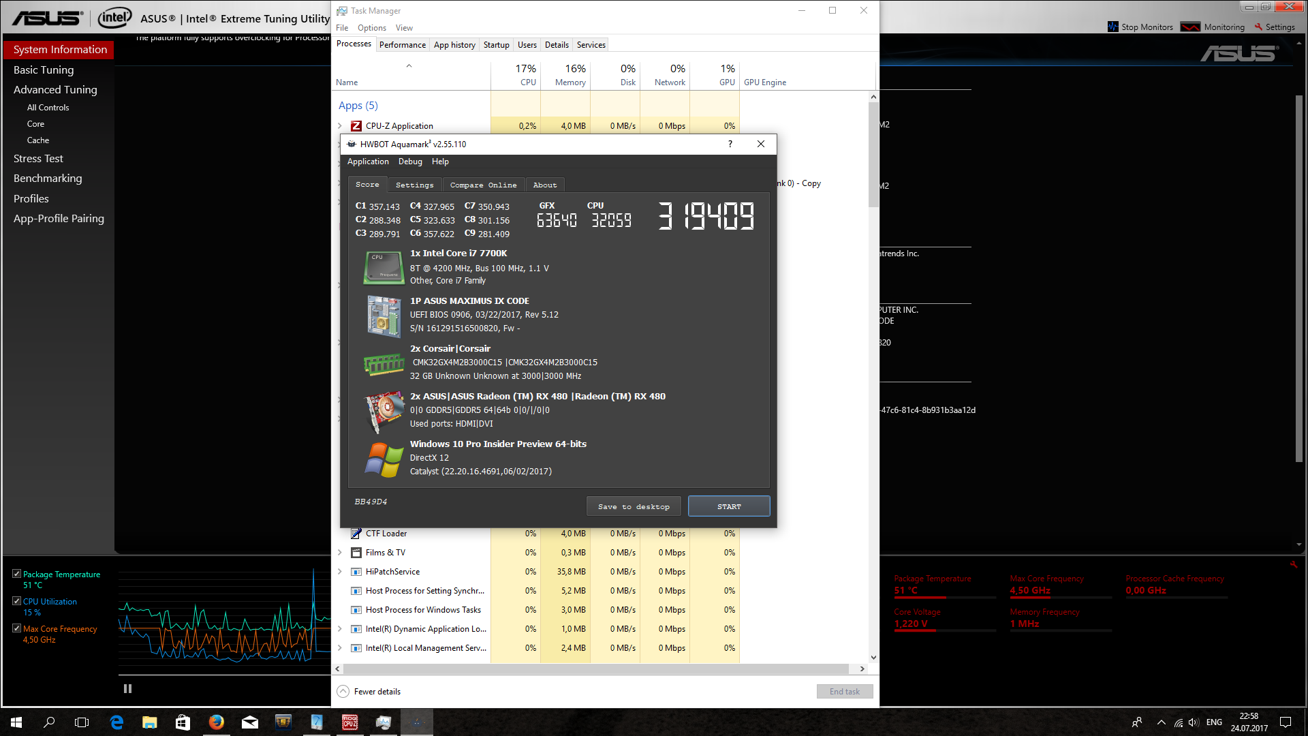
Task: Launch Microsoft Edge from taskbar
Action: click(x=116, y=722)
